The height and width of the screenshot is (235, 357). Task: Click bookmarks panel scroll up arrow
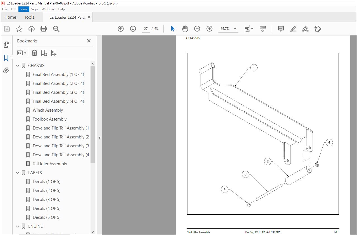click(x=93, y=64)
